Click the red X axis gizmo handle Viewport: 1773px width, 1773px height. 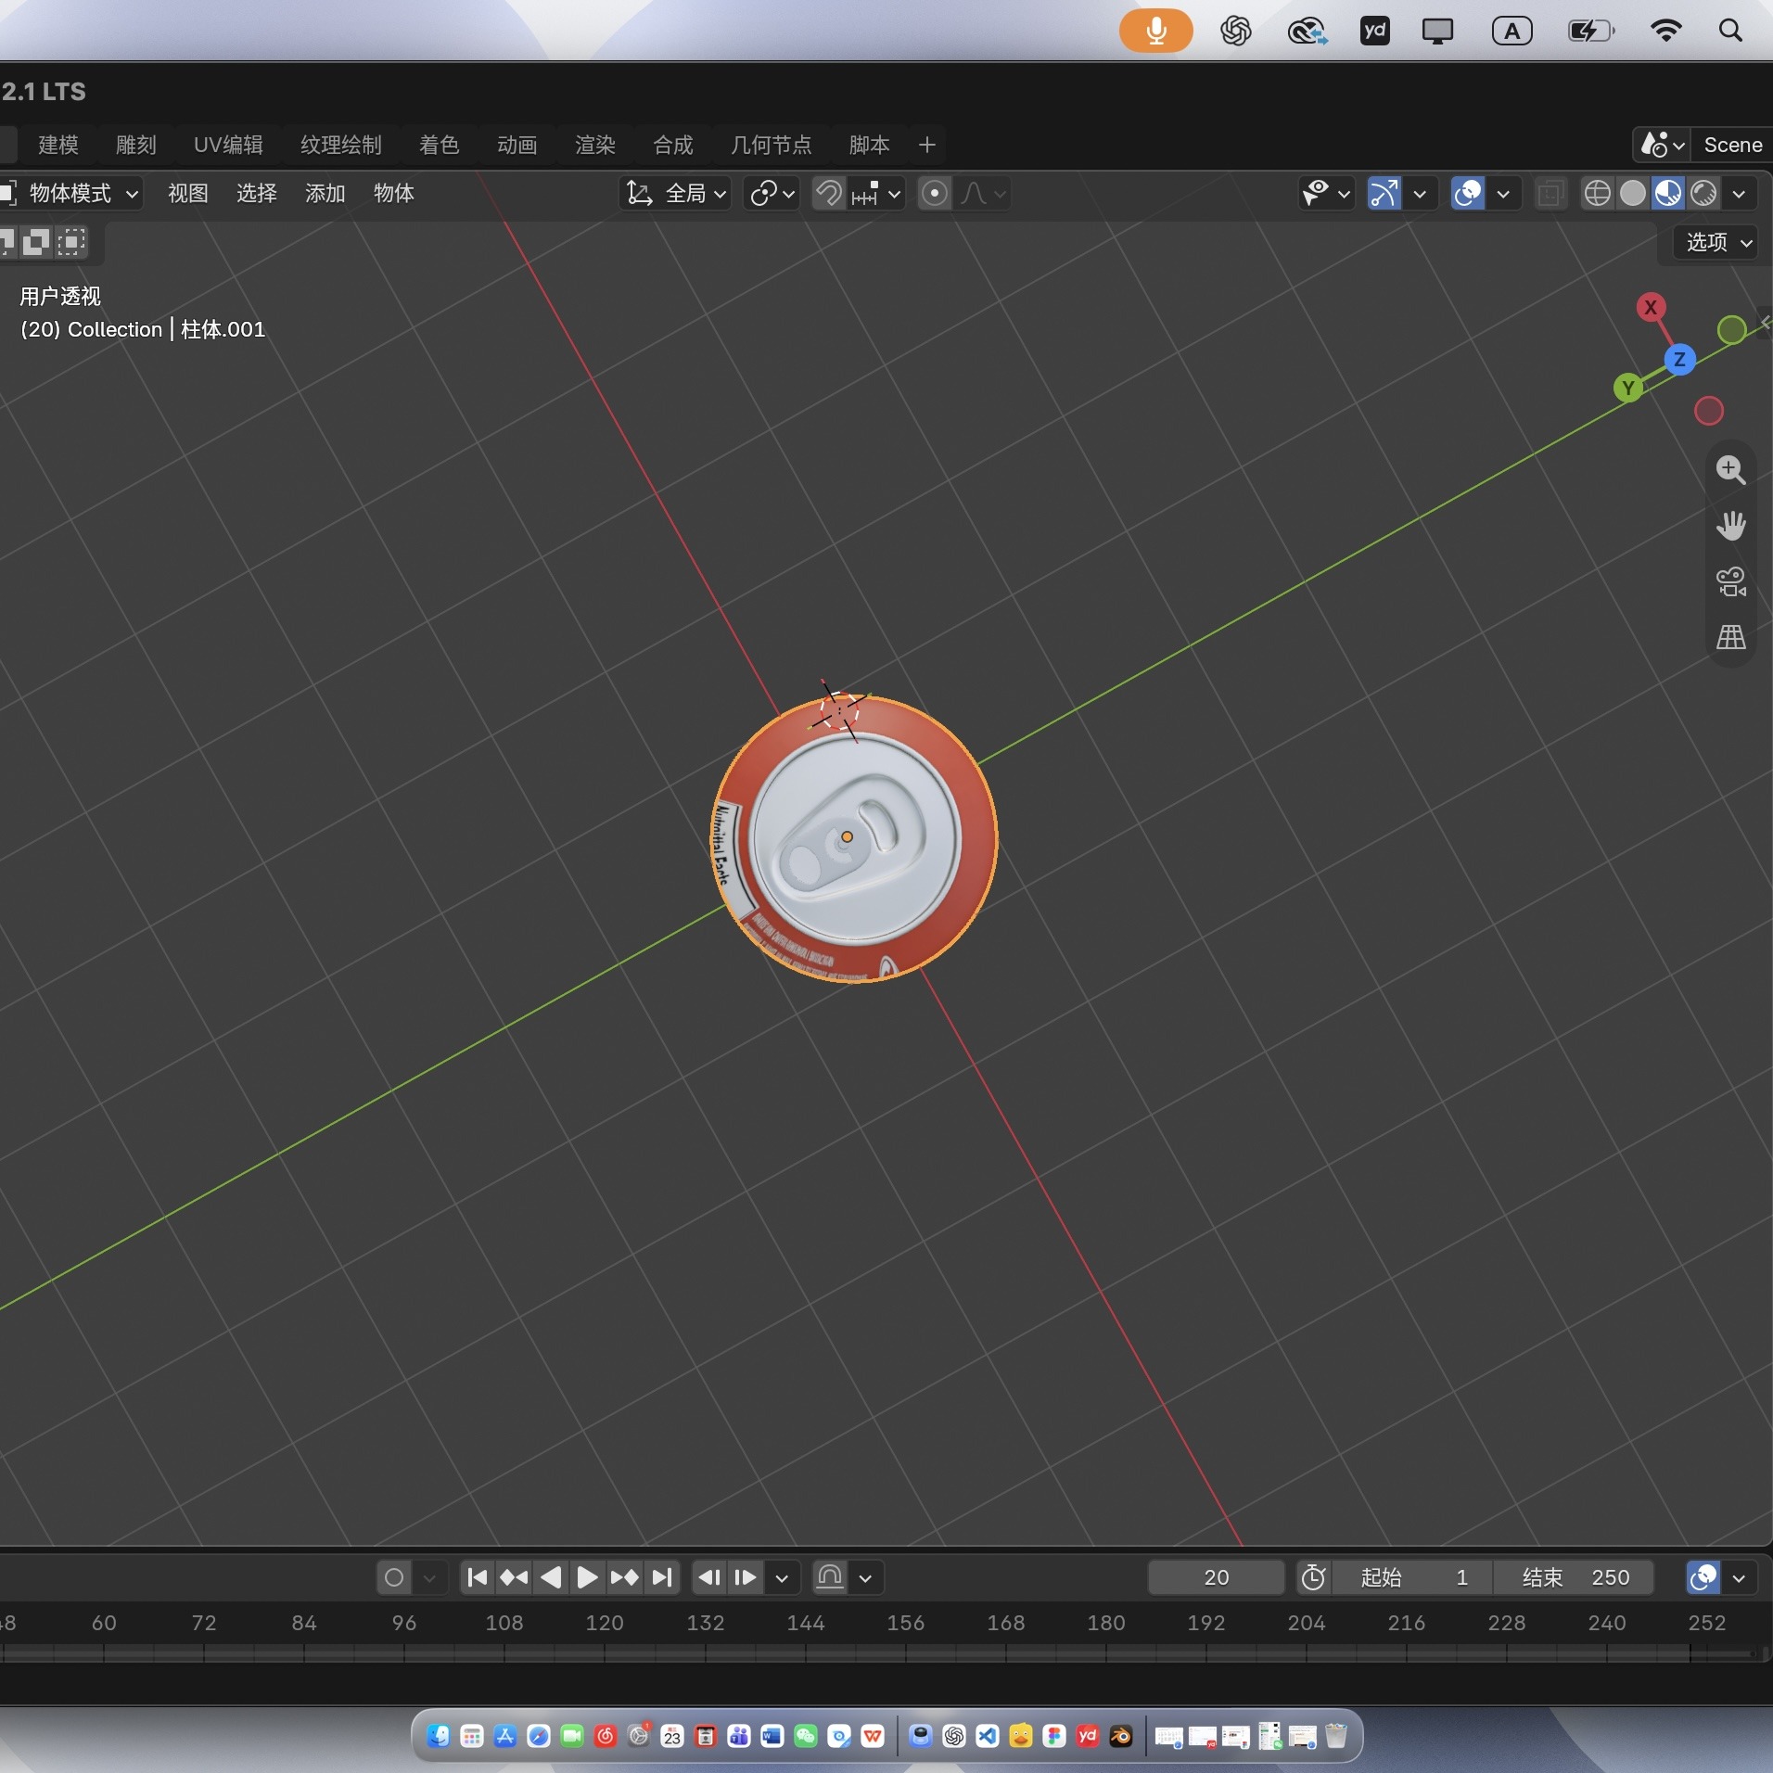click(1650, 308)
